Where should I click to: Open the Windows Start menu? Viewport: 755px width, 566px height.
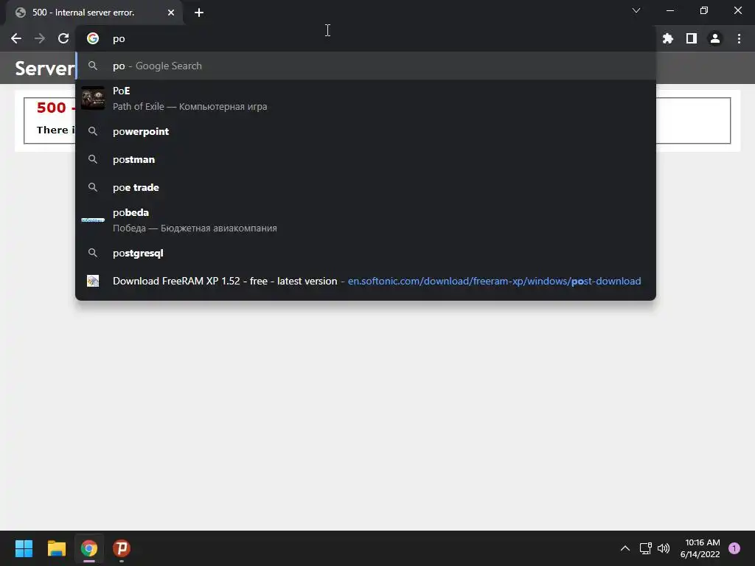coord(24,548)
